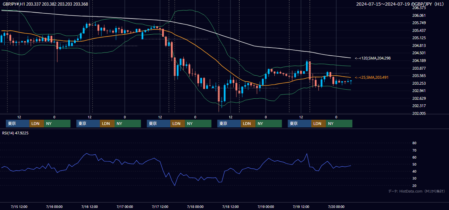The image size is (449, 210).
Task: Click RSI scale value 60
Action: 414,157
